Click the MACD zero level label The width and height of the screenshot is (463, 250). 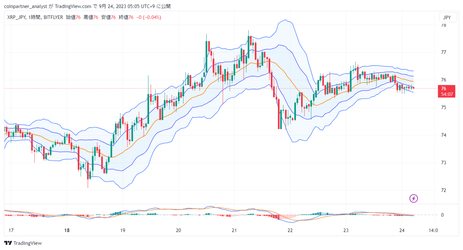(x=442, y=215)
